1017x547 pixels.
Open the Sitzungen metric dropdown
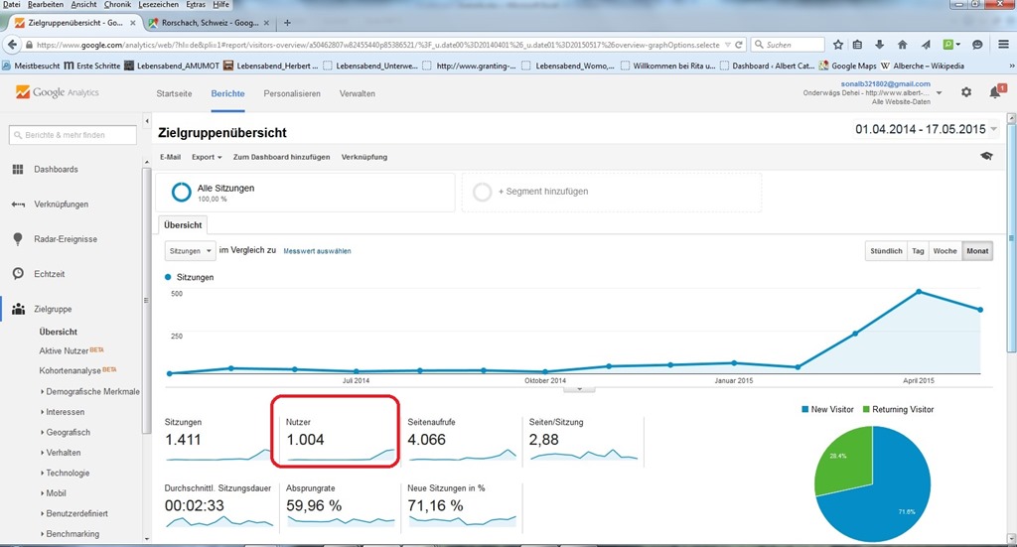[x=190, y=251]
